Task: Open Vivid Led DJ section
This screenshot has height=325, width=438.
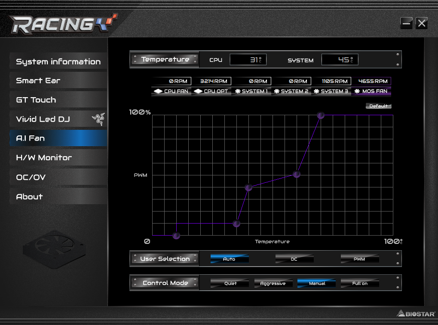Action: point(58,119)
